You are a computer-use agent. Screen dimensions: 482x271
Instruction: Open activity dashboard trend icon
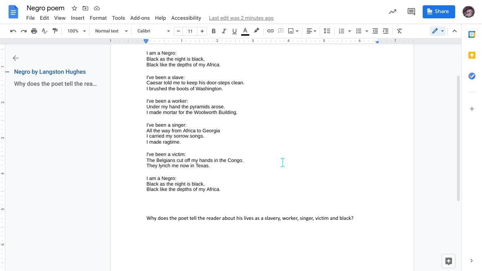[393, 12]
